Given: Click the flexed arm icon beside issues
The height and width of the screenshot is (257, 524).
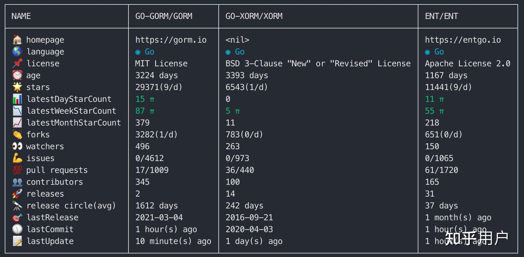Looking at the screenshot, I should (17, 158).
